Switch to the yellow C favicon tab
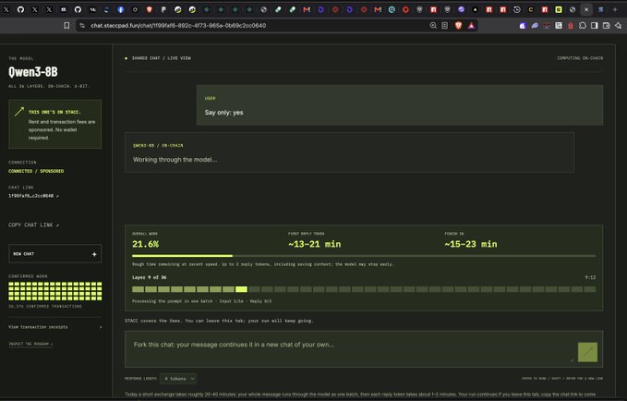This screenshot has width=627, height=401. [x=531, y=9]
